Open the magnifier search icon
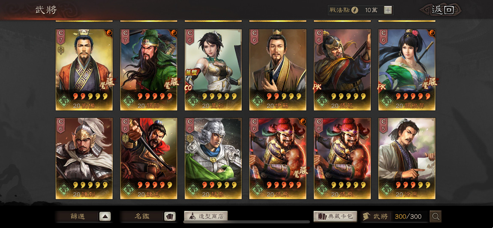Screen dimensions: 493x228 point(436,216)
